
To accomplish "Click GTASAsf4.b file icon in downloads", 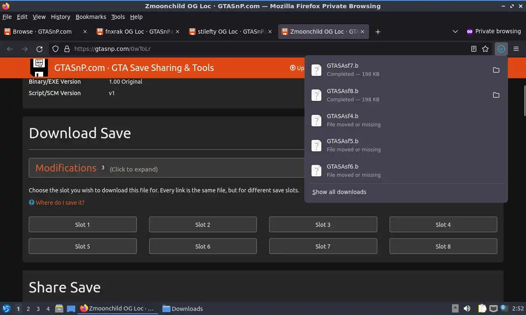I will [x=316, y=120].
